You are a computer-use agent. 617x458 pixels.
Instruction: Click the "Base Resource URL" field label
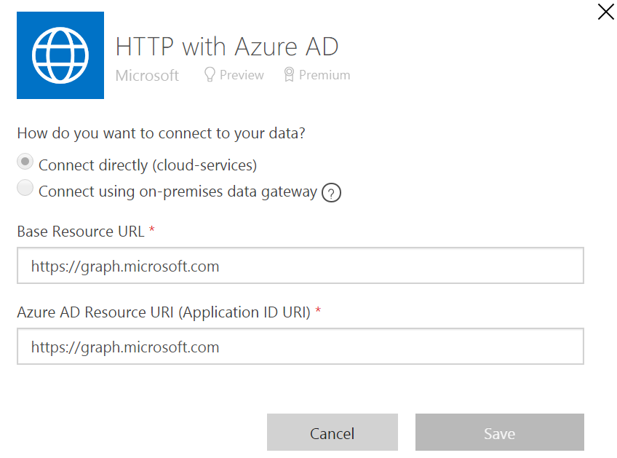[80, 232]
